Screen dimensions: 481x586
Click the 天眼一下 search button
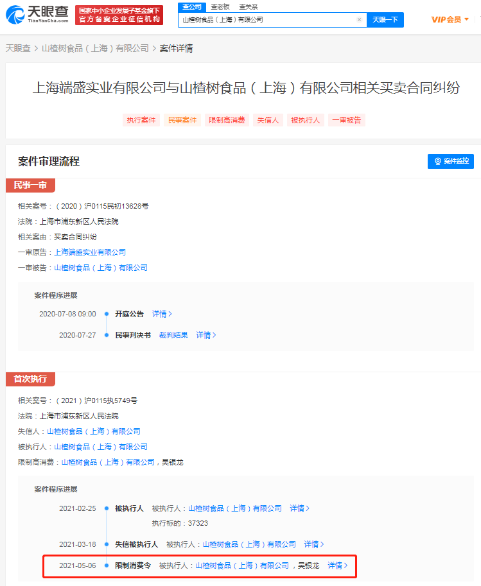385,20
